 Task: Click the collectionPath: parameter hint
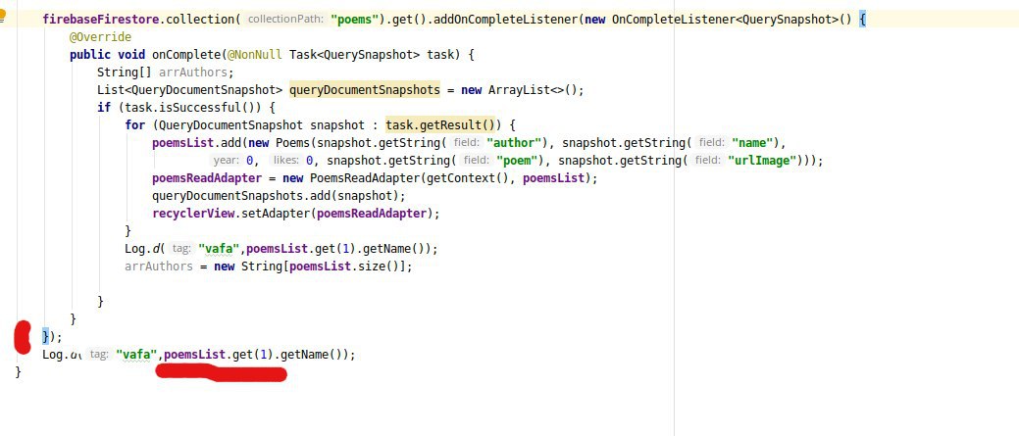tap(286, 20)
